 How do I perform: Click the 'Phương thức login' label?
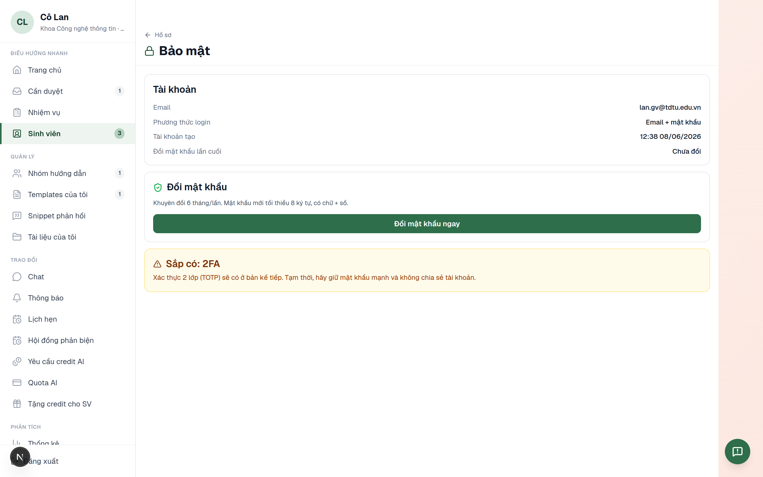pos(181,122)
